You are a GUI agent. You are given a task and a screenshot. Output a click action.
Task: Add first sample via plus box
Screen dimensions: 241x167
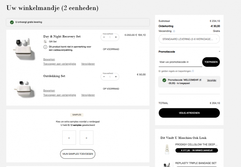point(69,138)
